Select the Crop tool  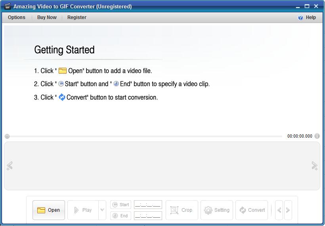[x=182, y=210]
